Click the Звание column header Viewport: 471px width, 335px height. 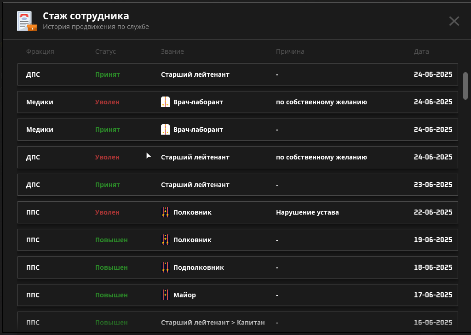(x=172, y=51)
